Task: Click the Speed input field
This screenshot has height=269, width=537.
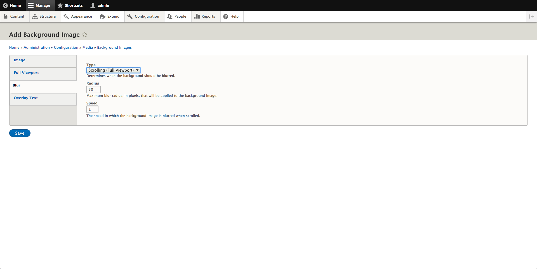Action: point(92,109)
